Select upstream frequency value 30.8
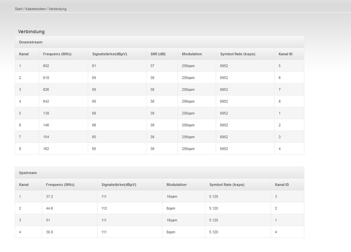 (x=50, y=232)
